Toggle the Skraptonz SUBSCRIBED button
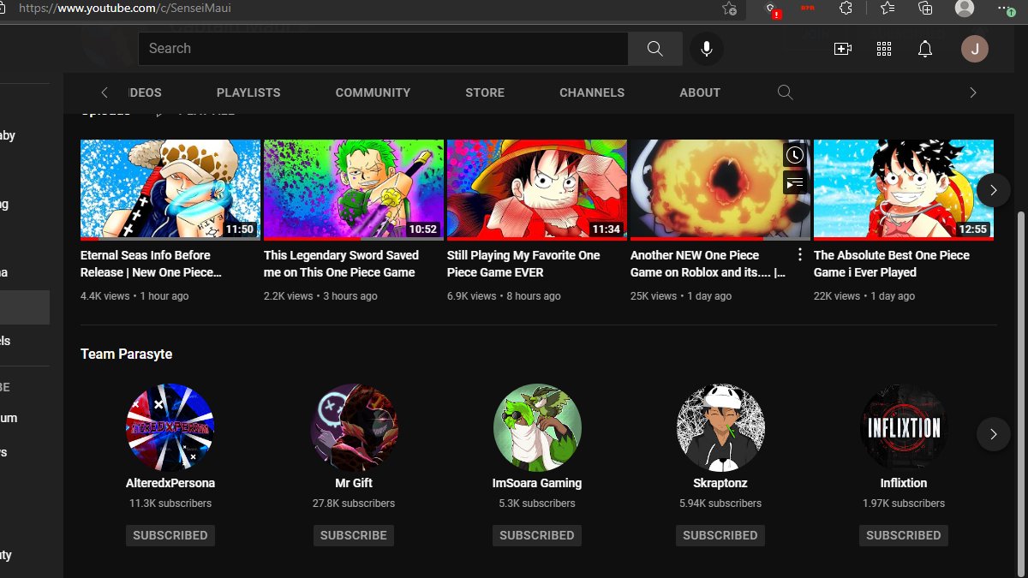The image size is (1028, 578). point(720,535)
